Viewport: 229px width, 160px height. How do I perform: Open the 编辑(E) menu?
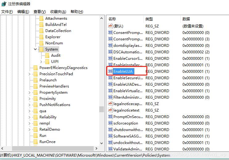23,11
